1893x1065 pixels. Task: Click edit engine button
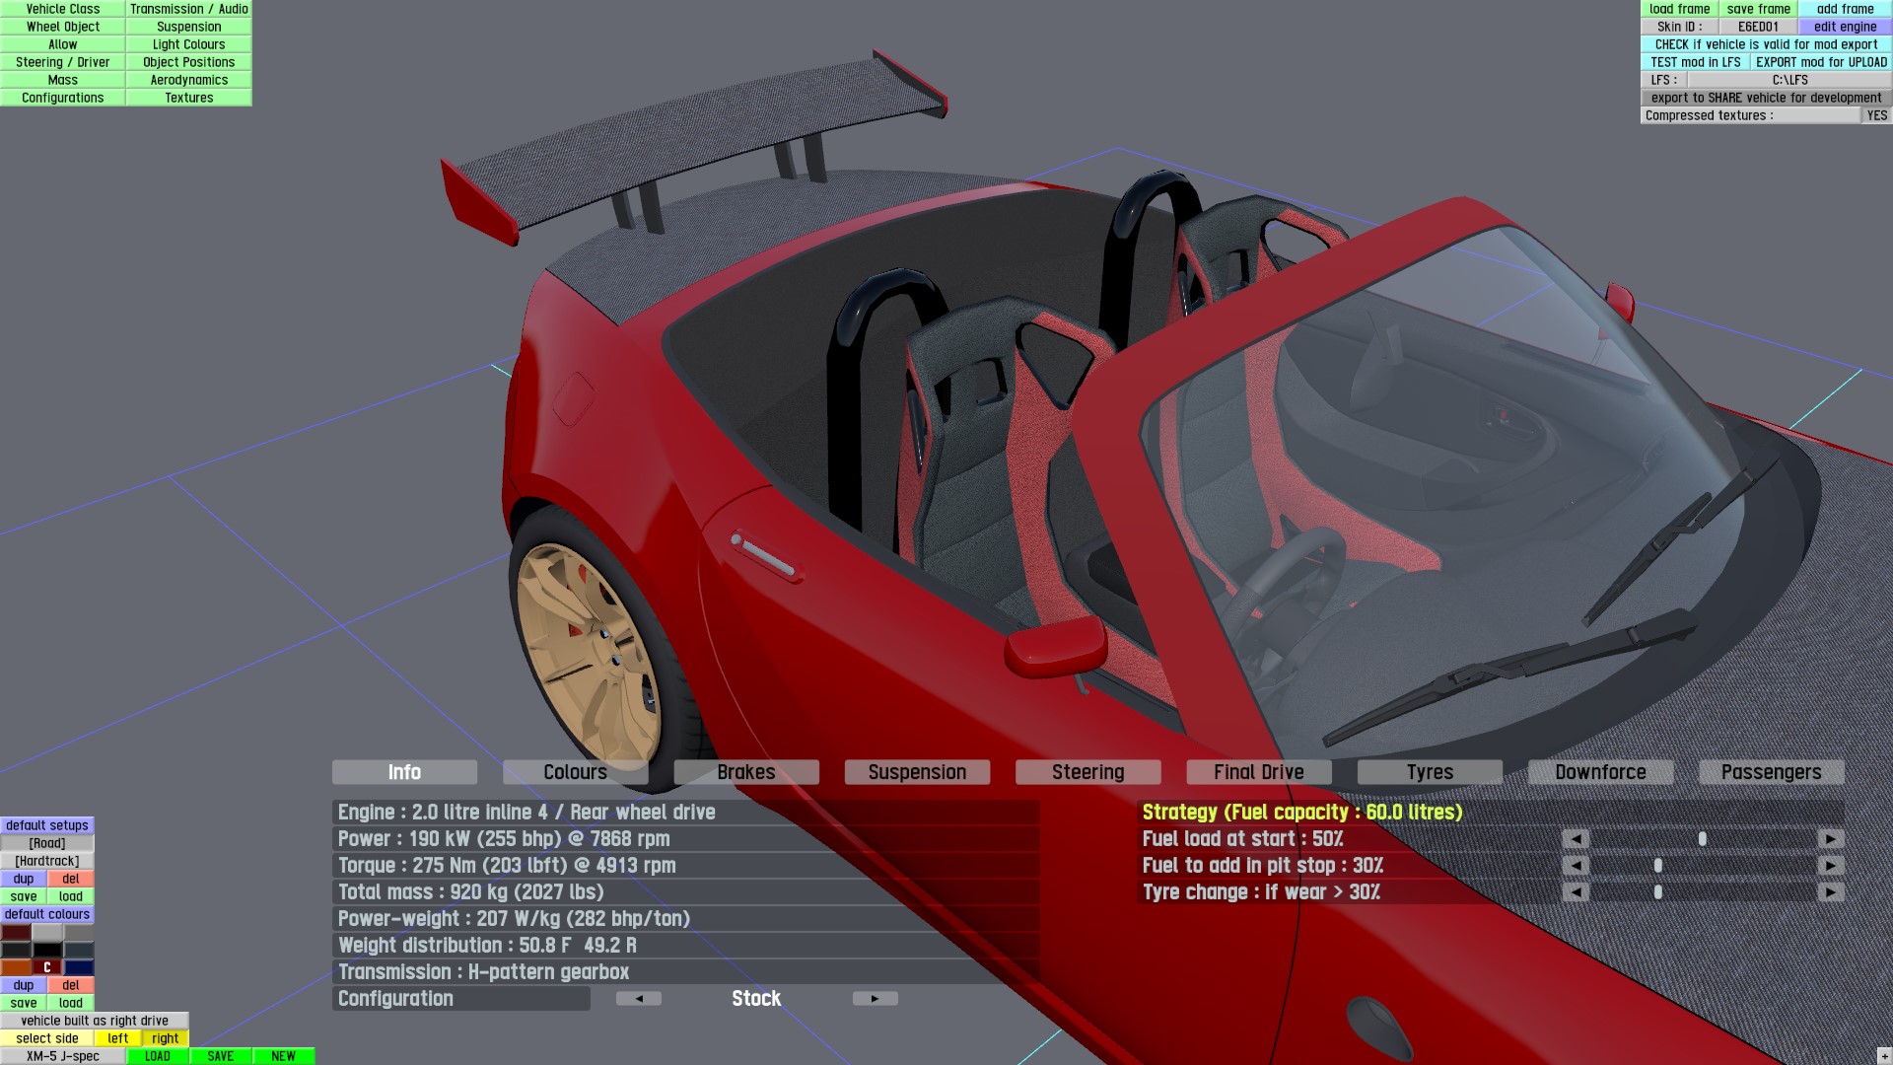1845,27
